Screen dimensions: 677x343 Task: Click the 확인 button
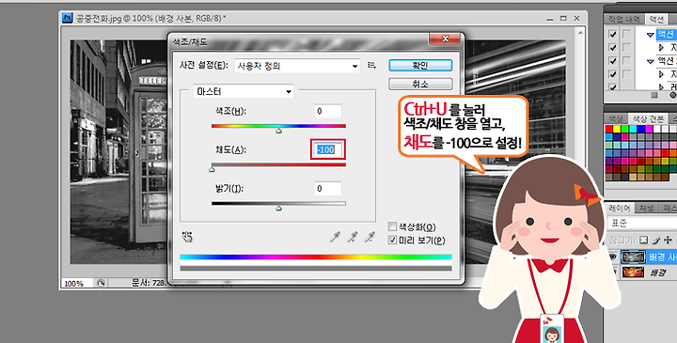[x=420, y=65]
